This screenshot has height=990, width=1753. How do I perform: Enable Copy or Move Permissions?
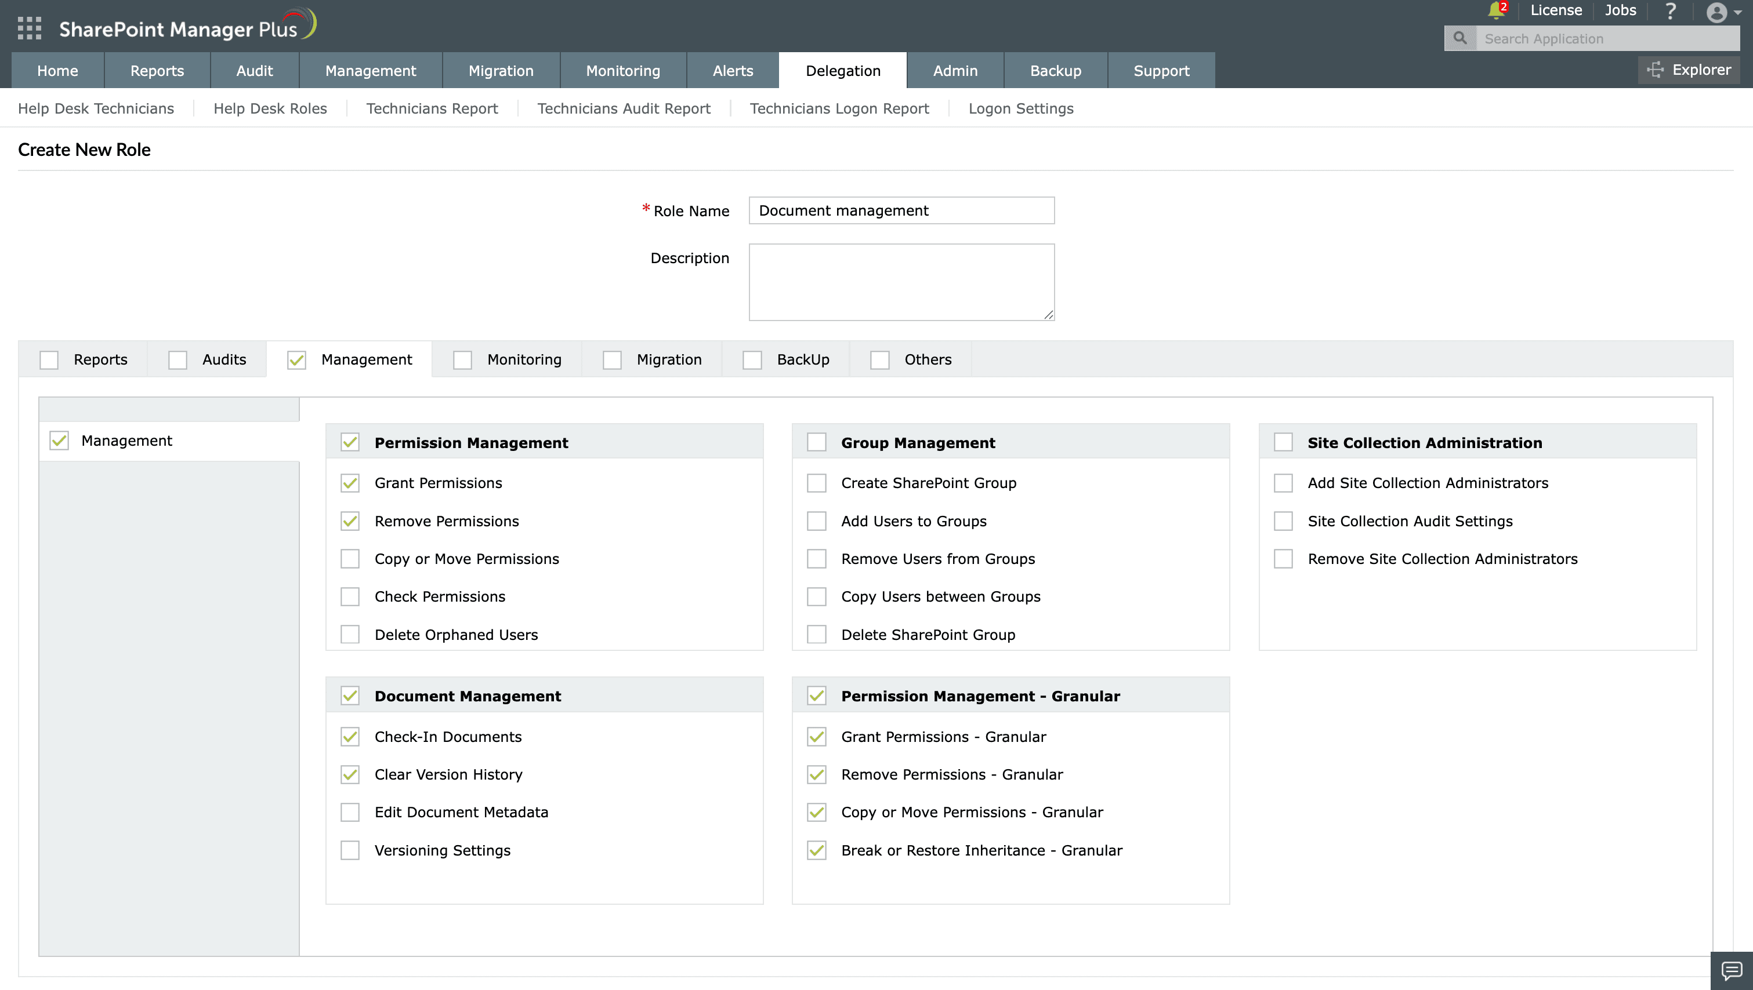[350, 558]
